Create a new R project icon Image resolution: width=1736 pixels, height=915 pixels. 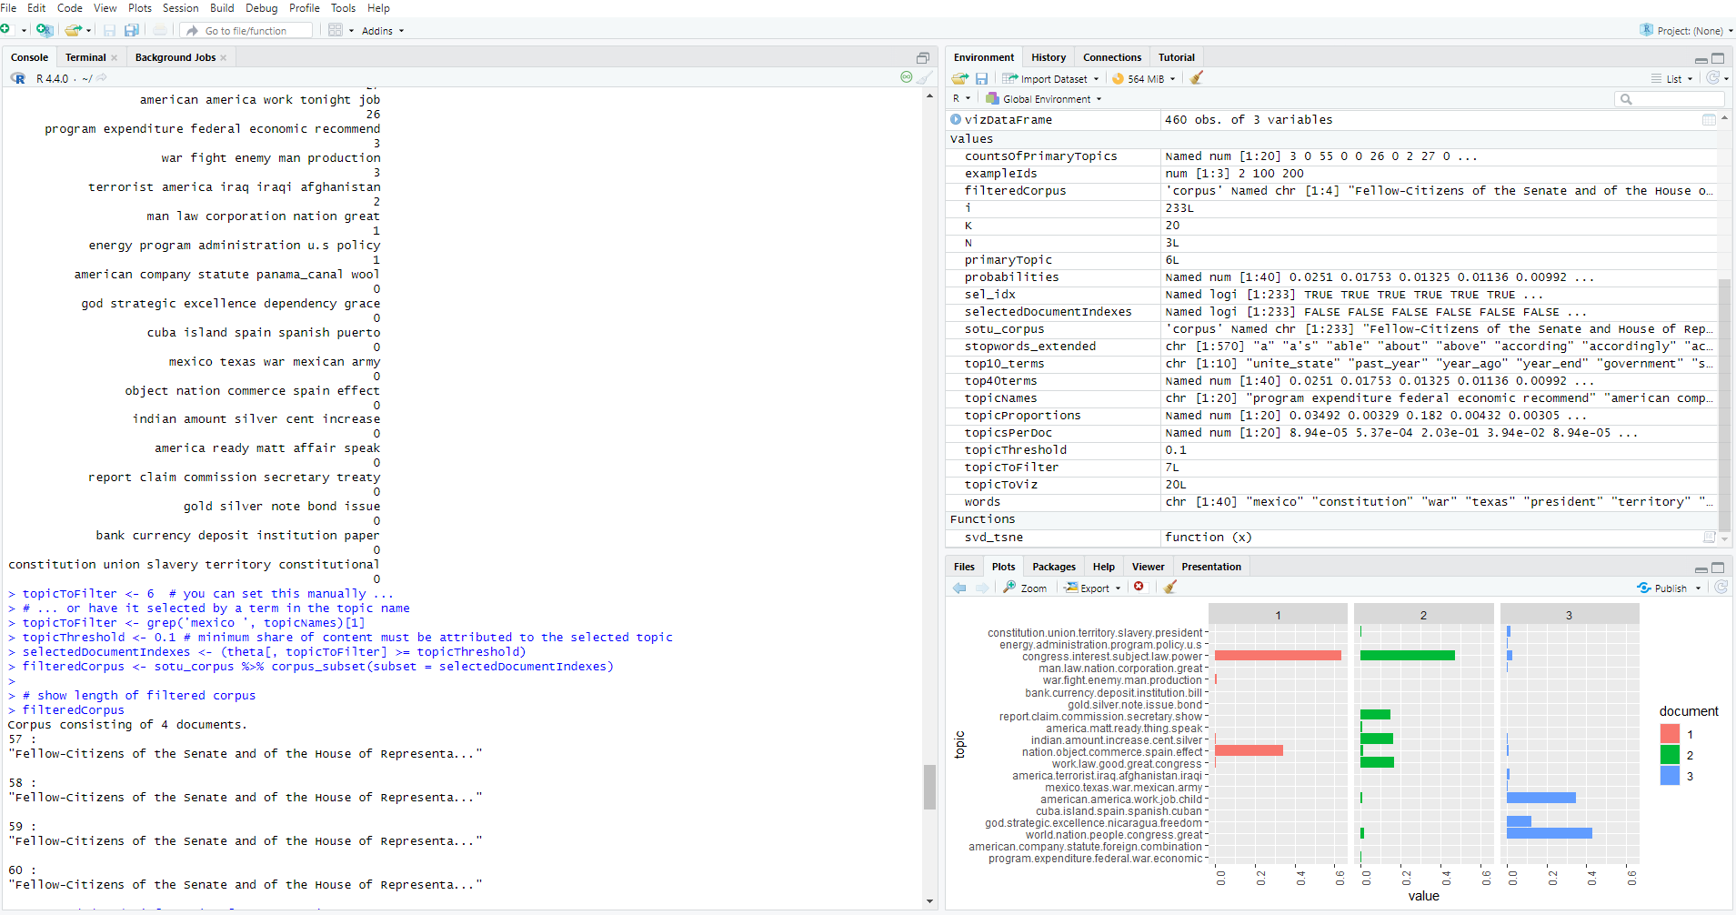(44, 30)
